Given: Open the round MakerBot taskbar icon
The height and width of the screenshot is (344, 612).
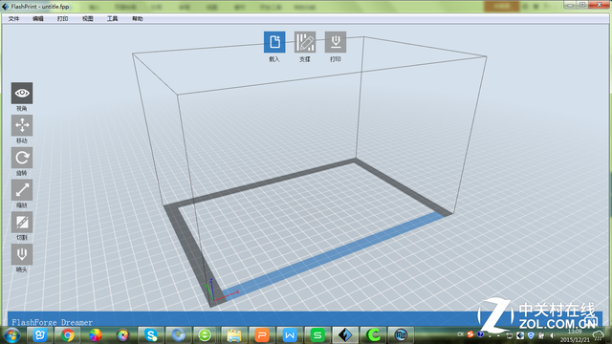Looking at the screenshot, I should (x=401, y=335).
